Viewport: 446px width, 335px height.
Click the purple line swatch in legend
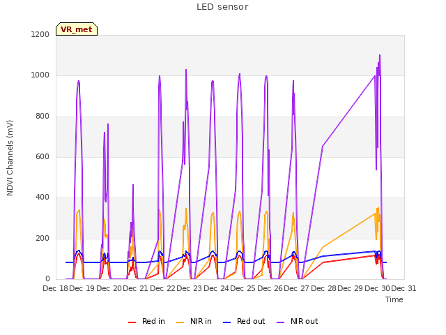pos(280,322)
